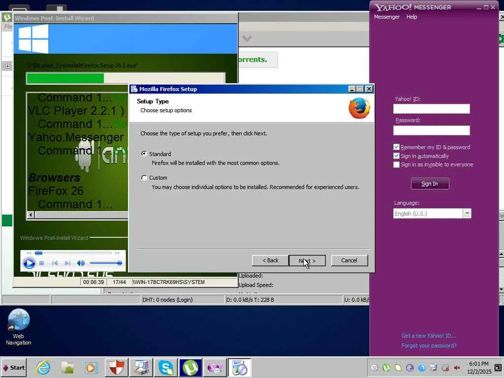Click the down chevron in the uTorrent toolbar

[x=247, y=38]
